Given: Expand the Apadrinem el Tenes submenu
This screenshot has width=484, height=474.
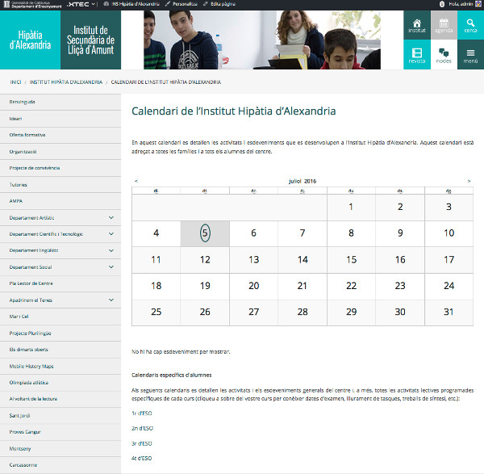Looking at the screenshot, I should point(111,300).
